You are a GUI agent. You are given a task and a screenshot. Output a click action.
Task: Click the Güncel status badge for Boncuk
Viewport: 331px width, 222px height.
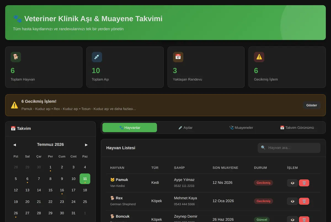262,220
